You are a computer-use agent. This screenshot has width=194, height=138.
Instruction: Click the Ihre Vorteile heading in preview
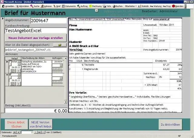[78, 93]
